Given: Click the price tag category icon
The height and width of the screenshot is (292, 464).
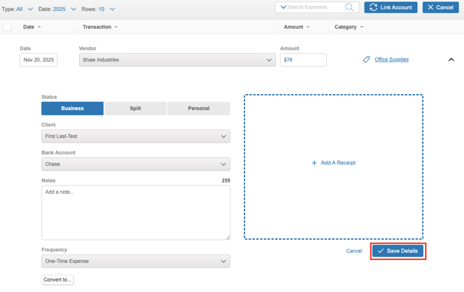Looking at the screenshot, I should click(x=366, y=60).
